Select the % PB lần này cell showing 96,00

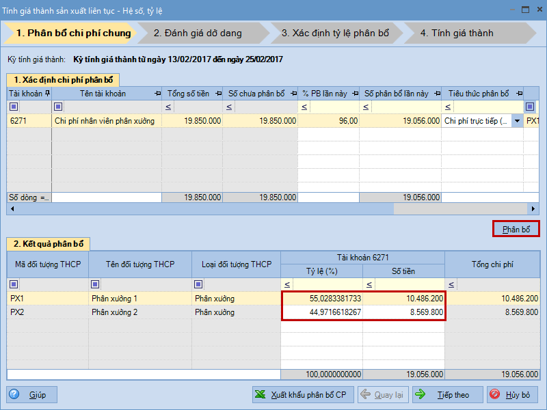(329, 121)
